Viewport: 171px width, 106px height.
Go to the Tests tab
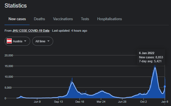pos(85,19)
